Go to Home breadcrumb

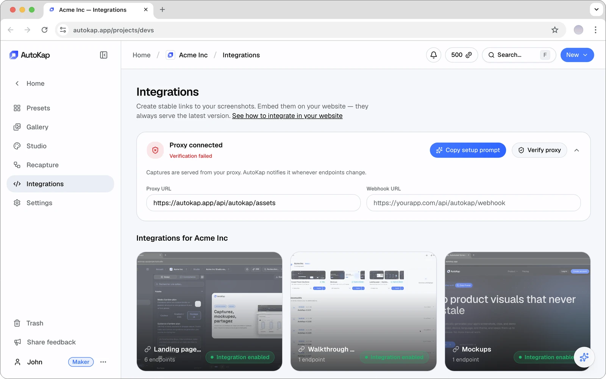click(x=141, y=55)
